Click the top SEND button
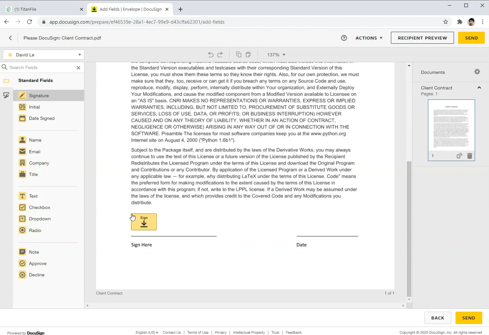Image resolution: width=489 pixels, height=335 pixels. pyautogui.click(x=471, y=38)
